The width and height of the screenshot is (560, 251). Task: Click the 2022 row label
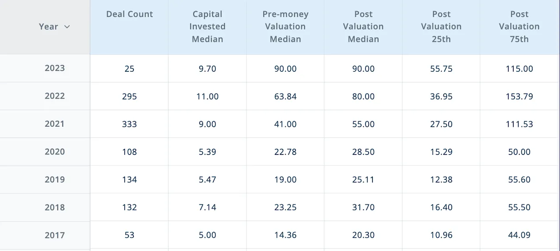[x=55, y=96]
